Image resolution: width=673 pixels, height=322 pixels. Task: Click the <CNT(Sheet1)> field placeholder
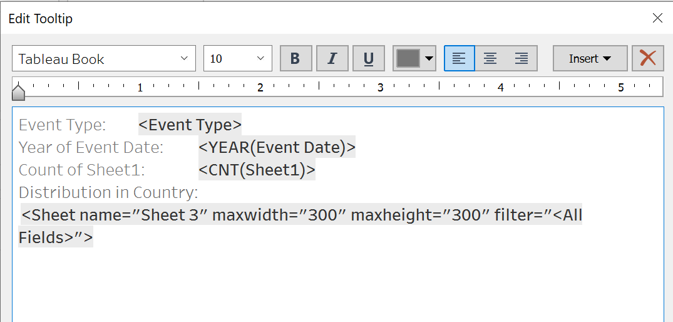click(257, 170)
